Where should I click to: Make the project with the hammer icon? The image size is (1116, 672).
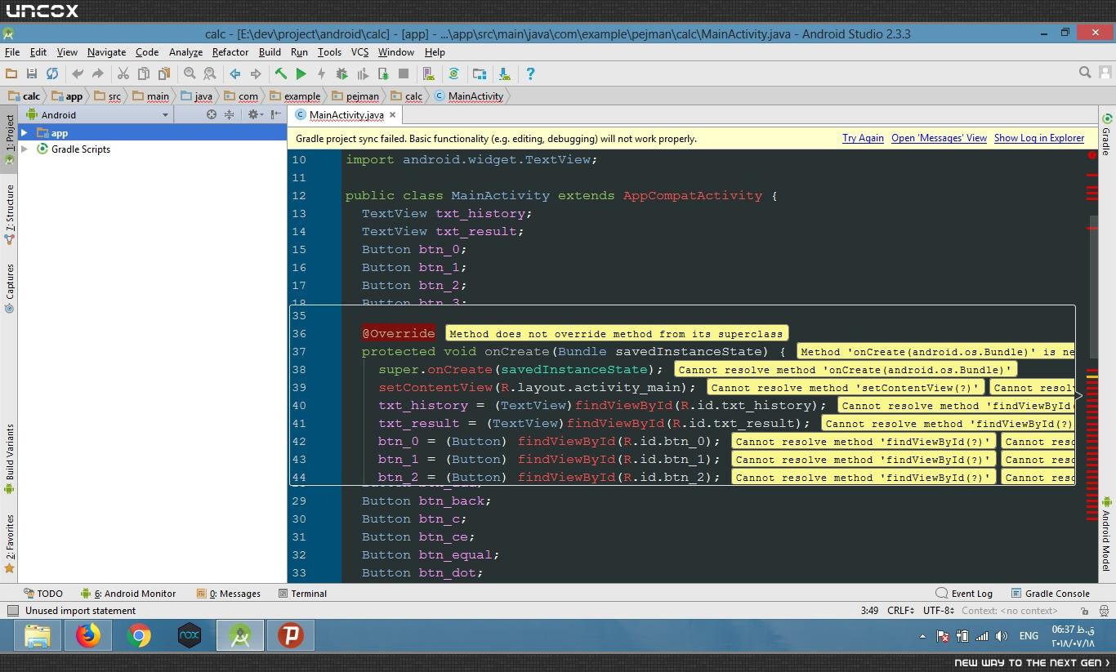pyautogui.click(x=280, y=73)
